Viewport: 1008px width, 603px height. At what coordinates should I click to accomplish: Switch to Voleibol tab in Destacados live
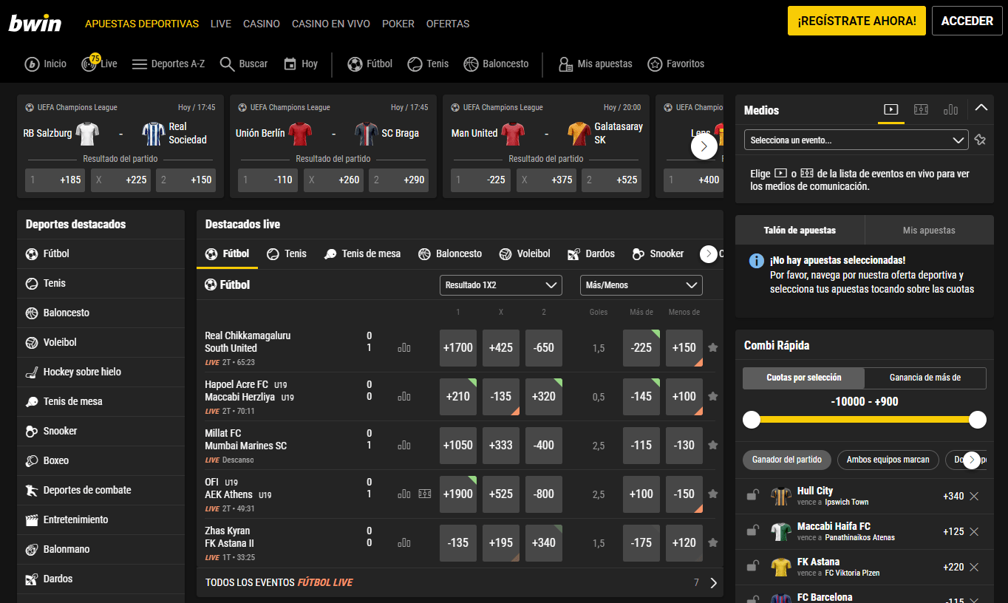525,254
